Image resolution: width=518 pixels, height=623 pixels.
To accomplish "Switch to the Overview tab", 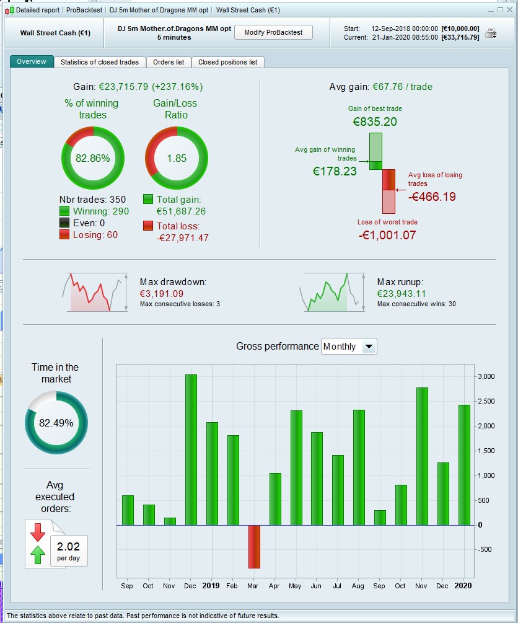I will pos(32,61).
